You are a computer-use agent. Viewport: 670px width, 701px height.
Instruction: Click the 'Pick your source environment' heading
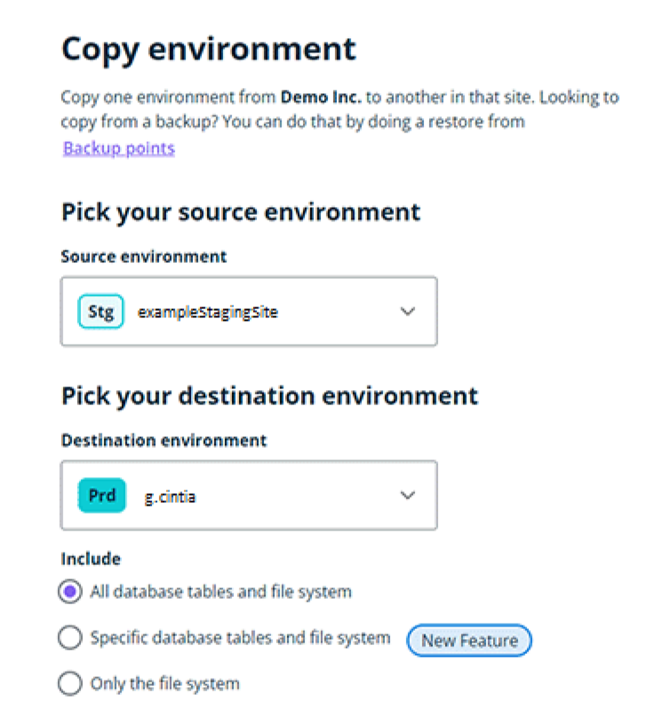coord(240,212)
